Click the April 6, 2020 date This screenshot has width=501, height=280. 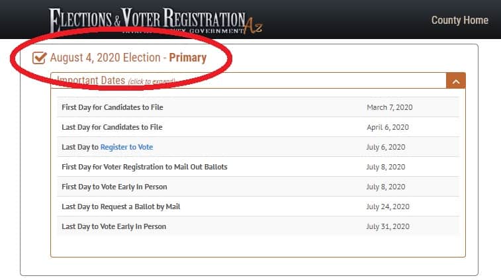click(388, 127)
